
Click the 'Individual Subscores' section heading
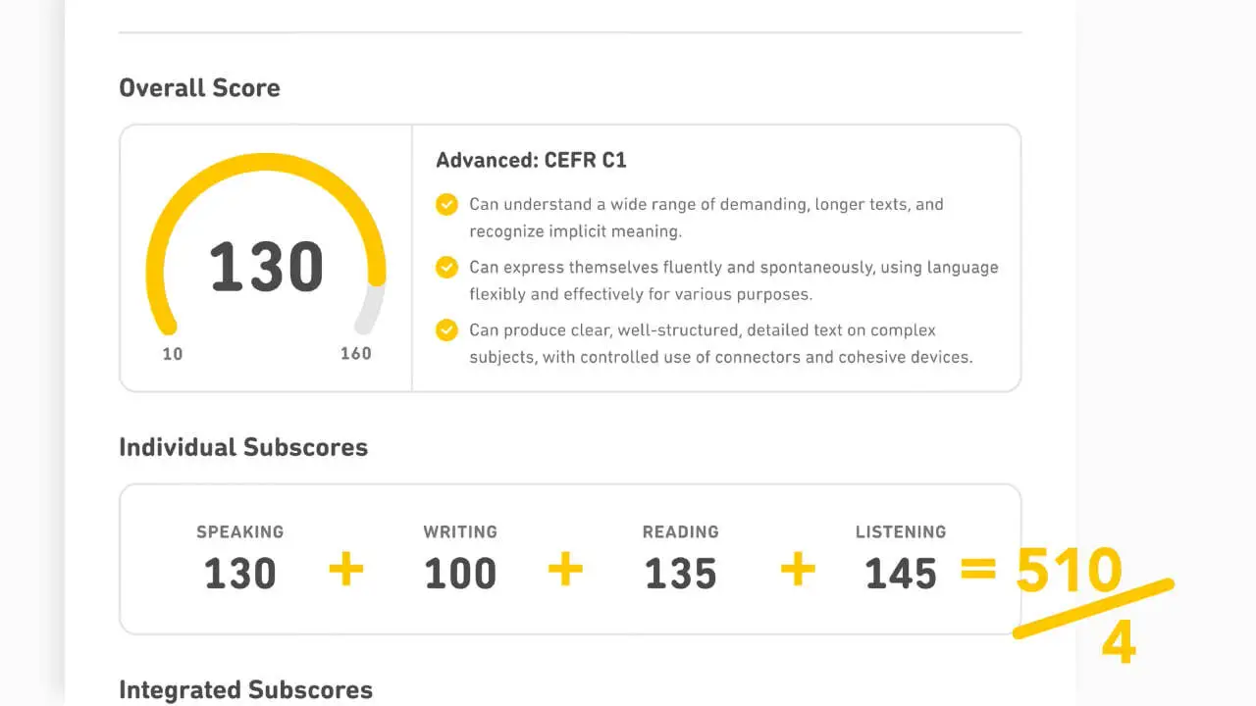[243, 448]
